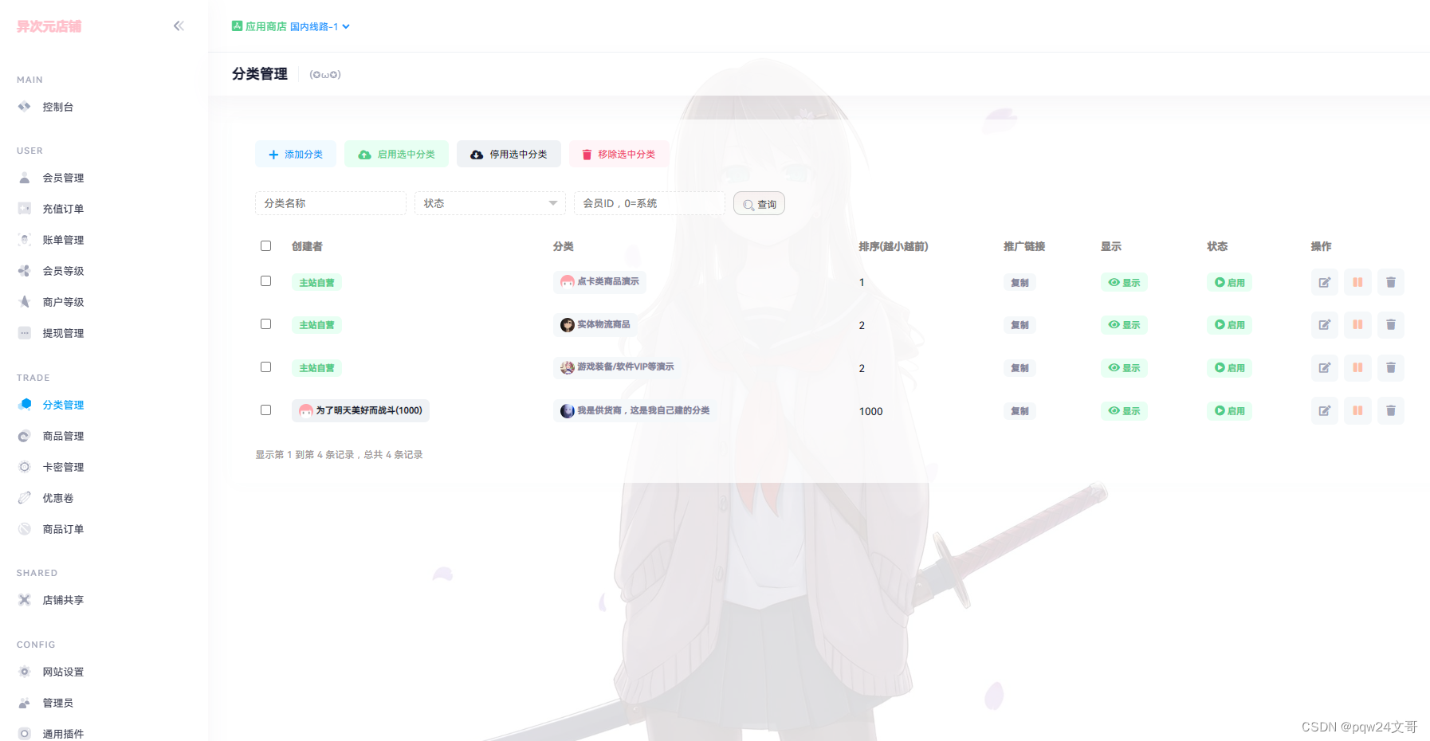Pause the 我是供货商 category row

pyautogui.click(x=1357, y=410)
